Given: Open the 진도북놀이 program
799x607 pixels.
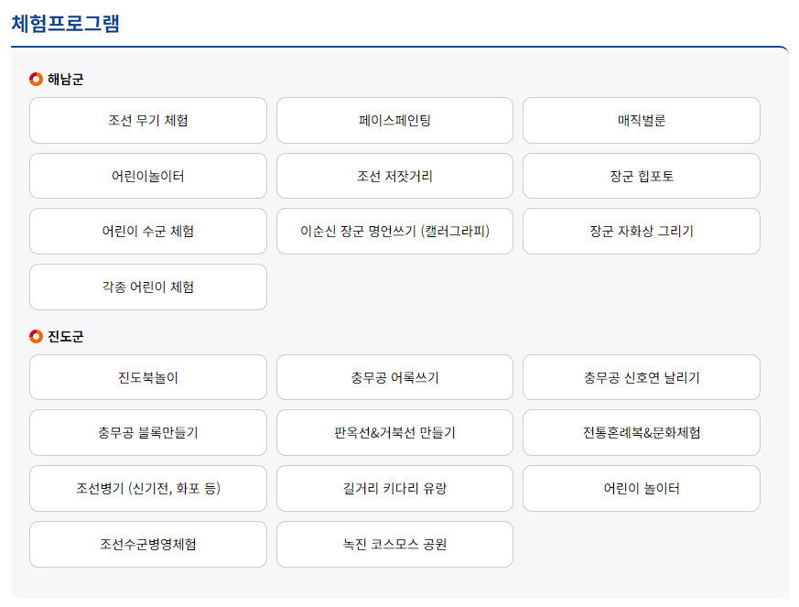Looking at the screenshot, I should point(147,377).
